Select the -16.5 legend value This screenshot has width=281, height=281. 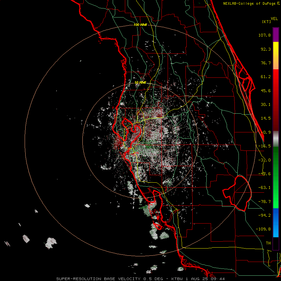[264, 146]
